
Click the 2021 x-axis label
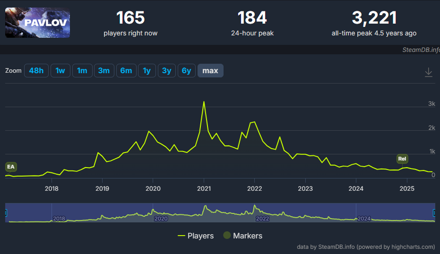[204, 188]
